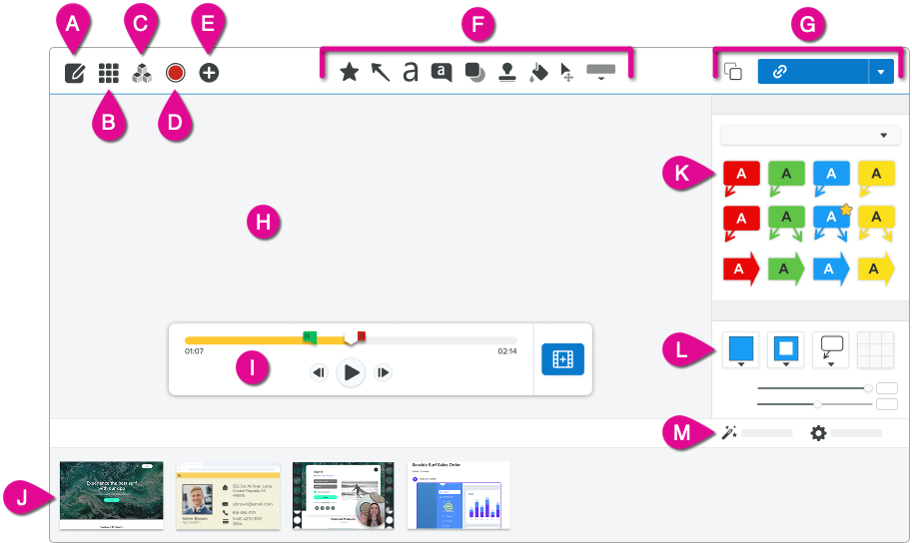
Task: Select the Arrow tool
Action: (x=381, y=72)
